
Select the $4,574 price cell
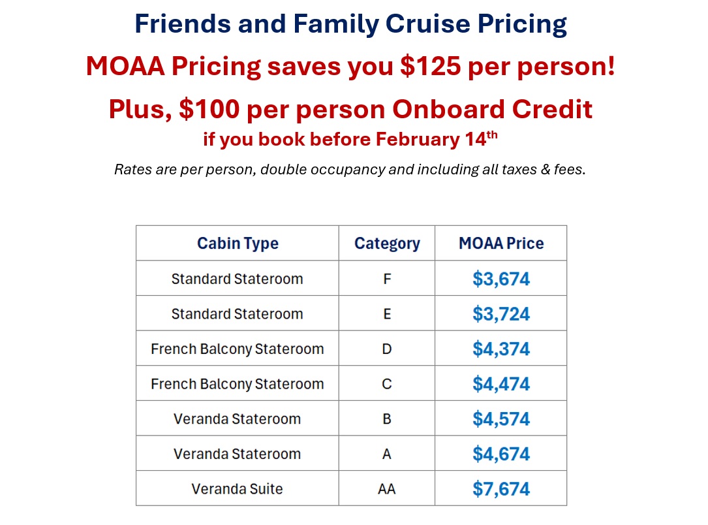[501, 419]
